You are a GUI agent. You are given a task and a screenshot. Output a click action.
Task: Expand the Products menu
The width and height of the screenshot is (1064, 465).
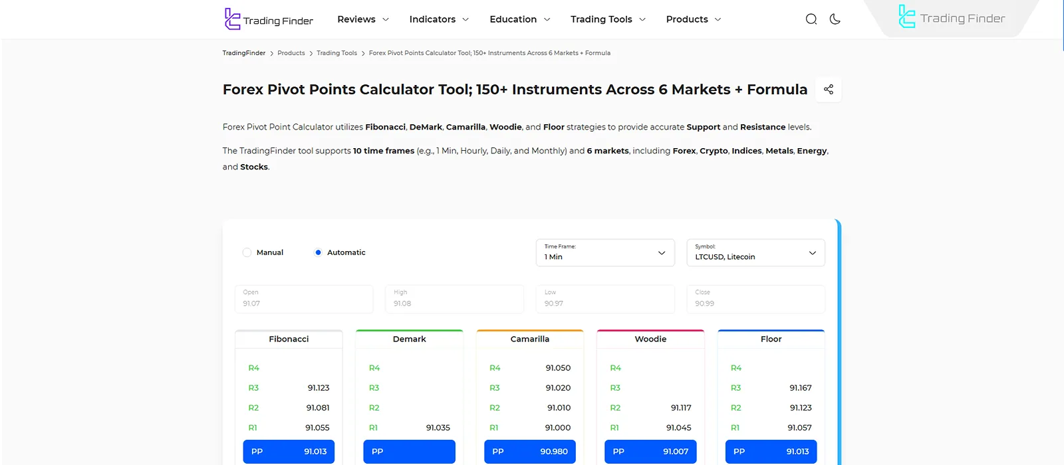(694, 19)
